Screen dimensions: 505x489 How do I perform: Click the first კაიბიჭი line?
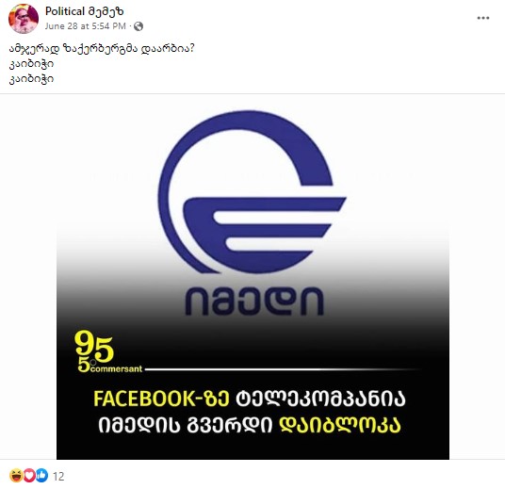pos(31,64)
